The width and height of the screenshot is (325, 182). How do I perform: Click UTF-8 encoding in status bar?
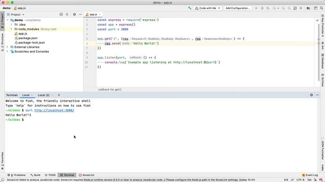(x=300, y=180)
